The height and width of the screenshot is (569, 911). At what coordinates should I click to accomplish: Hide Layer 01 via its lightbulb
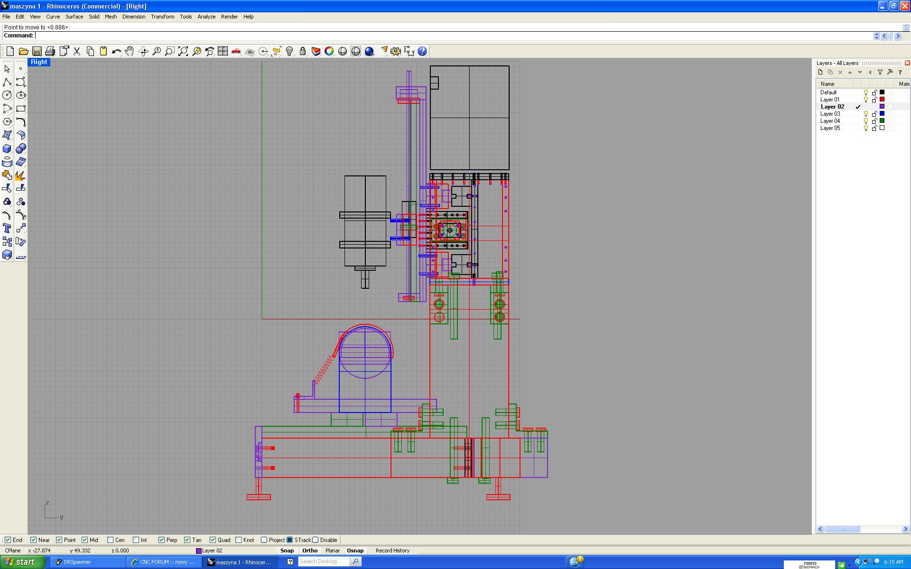pos(866,100)
